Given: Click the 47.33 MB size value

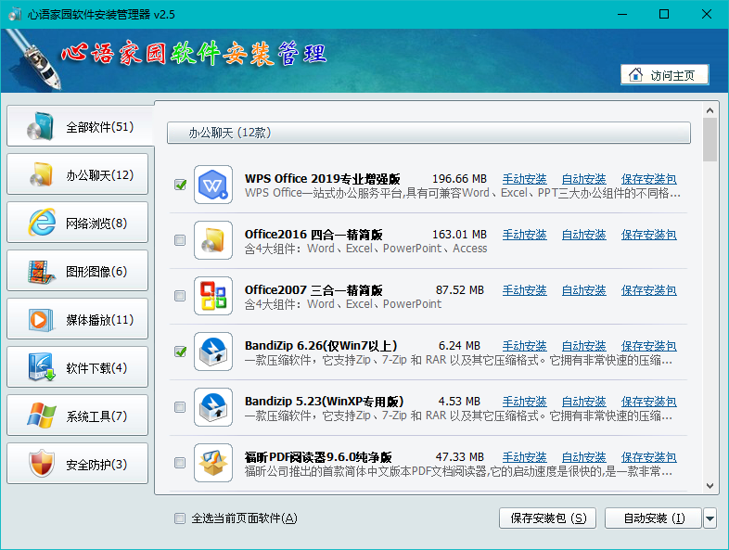Looking at the screenshot, I should point(460,457).
